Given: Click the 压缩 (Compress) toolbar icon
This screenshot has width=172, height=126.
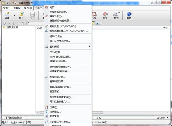Looking at the screenshot, I should 94,15.
